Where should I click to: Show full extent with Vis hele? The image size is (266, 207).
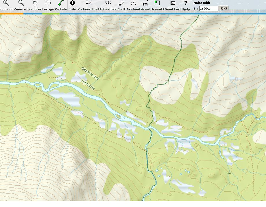tap(61, 3)
